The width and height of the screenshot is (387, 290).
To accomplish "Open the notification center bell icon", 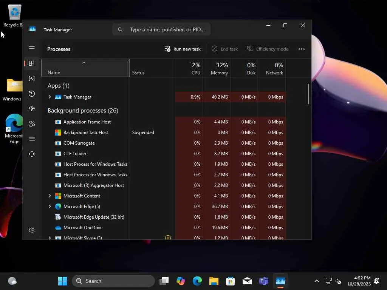I will (377, 281).
